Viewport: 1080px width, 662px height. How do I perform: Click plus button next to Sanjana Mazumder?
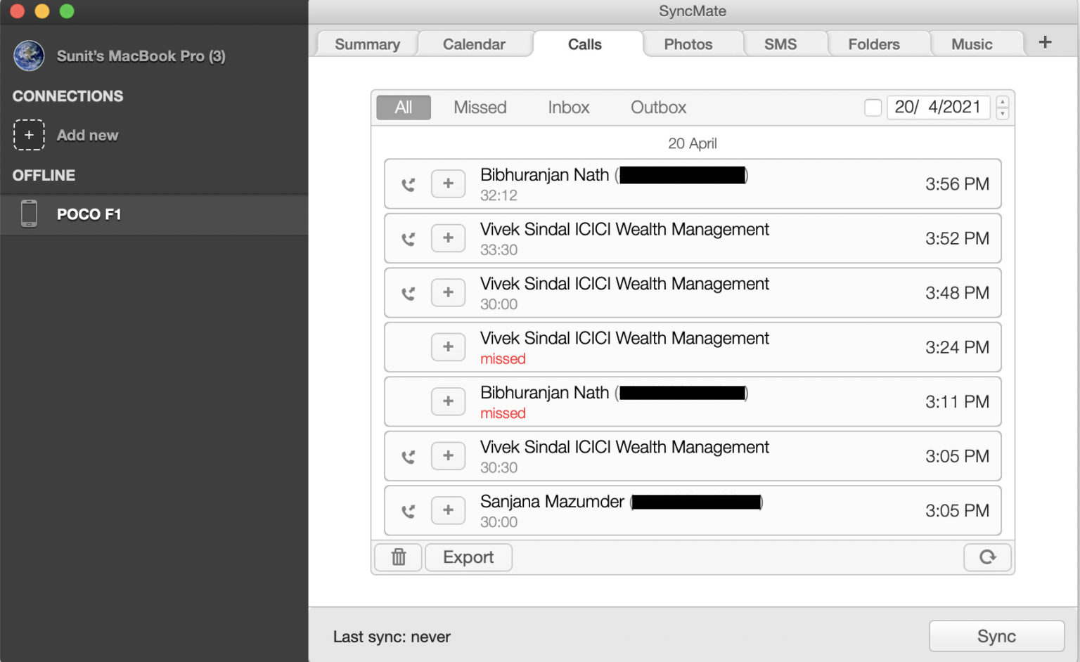point(448,511)
